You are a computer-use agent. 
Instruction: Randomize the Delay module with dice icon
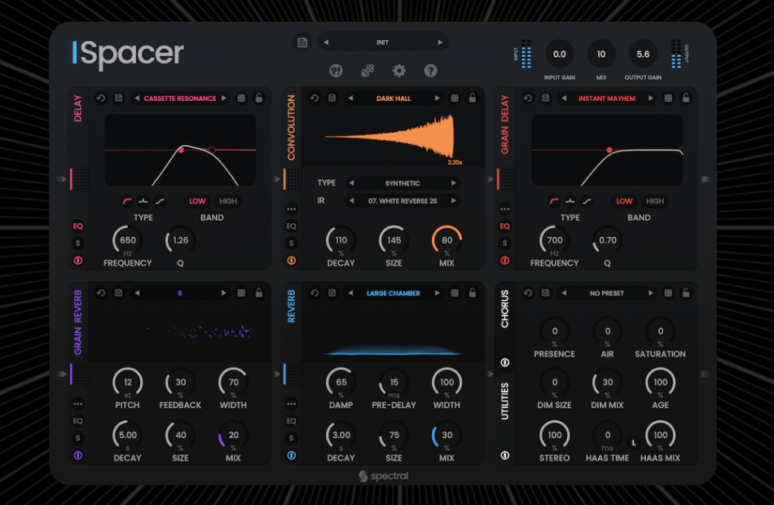pyautogui.click(x=241, y=99)
